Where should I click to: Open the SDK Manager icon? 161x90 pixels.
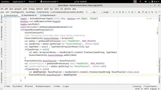[x=152, y=12]
